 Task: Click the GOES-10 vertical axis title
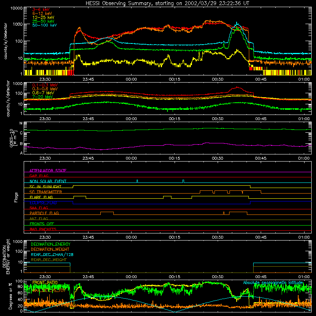pyautogui.click(x=13, y=138)
